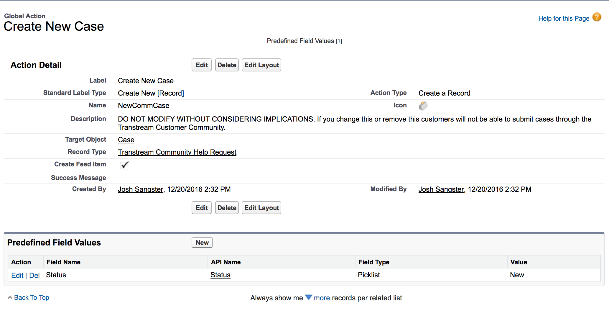Open Transtream Community Help Request record type
Image resolution: width=609 pixels, height=321 pixels.
point(177,152)
